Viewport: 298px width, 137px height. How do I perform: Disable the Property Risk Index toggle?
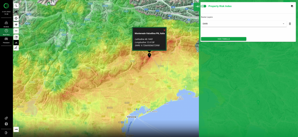click(203, 6)
